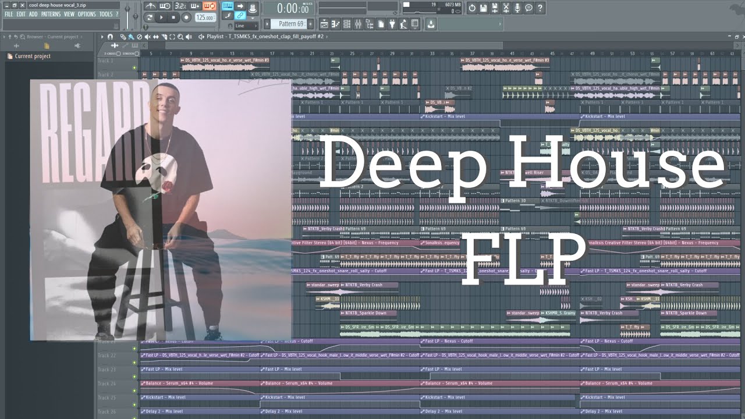Open the hint bar dropdown arrow

pyautogui.click(x=501, y=24)
